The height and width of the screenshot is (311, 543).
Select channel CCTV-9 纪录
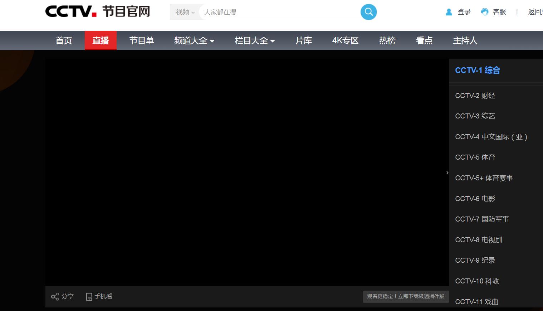[475, 260]
